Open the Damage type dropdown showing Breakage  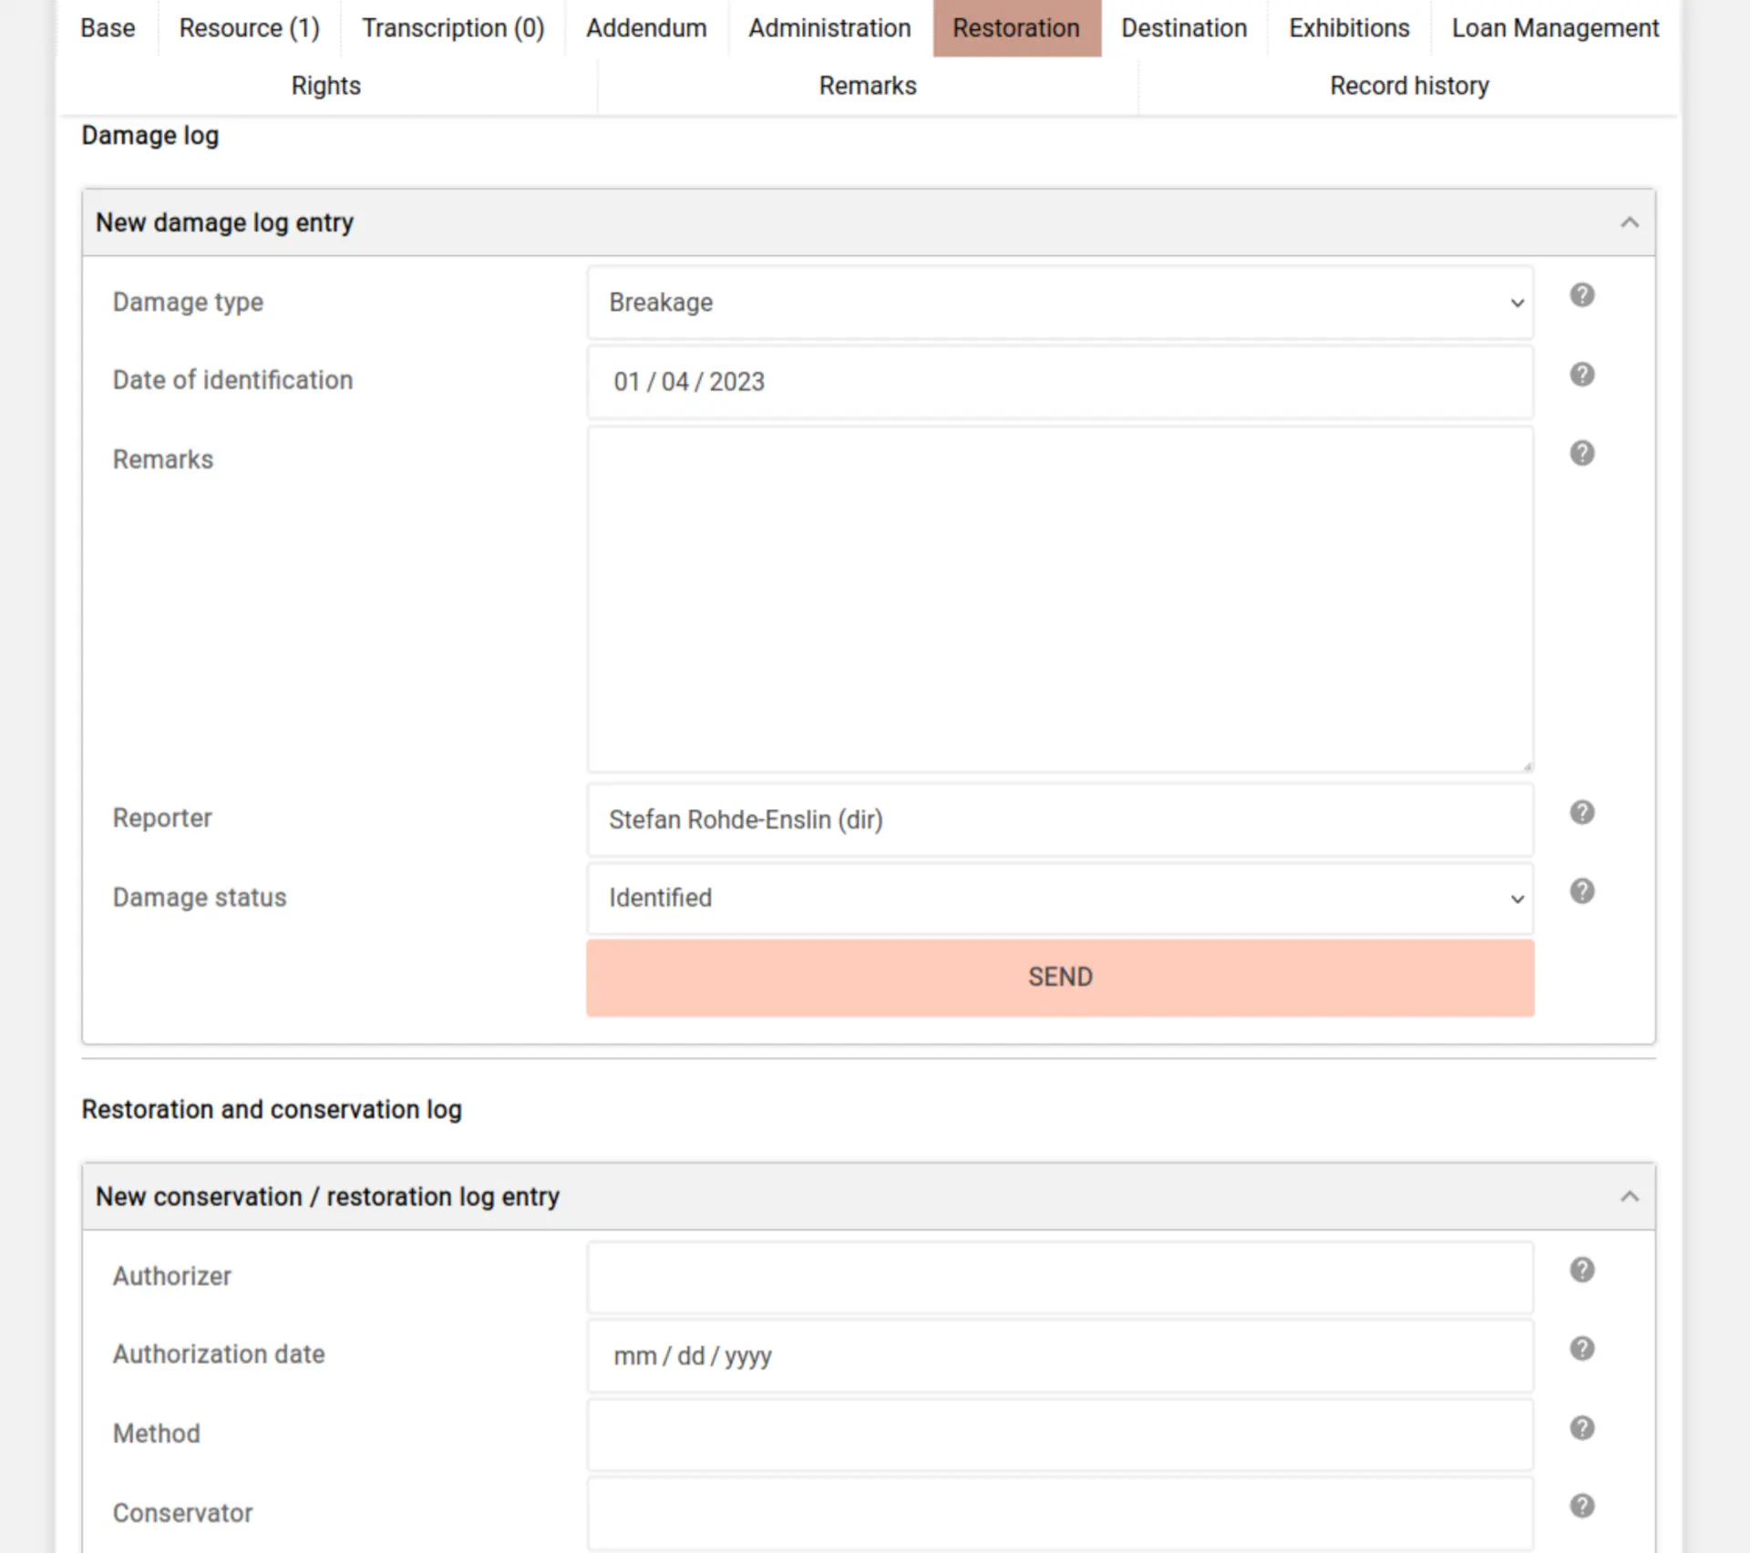[1060, 303]
